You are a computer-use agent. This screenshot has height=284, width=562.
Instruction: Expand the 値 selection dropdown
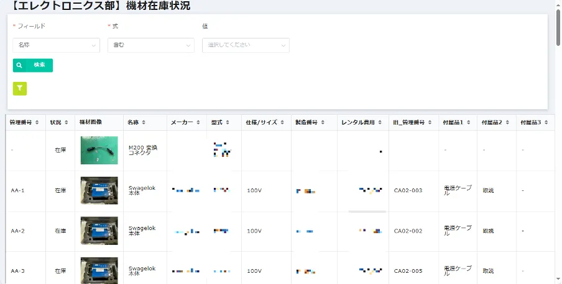tap(246, 45)
